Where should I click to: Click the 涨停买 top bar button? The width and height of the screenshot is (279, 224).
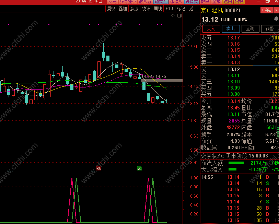tap(176, 2)
